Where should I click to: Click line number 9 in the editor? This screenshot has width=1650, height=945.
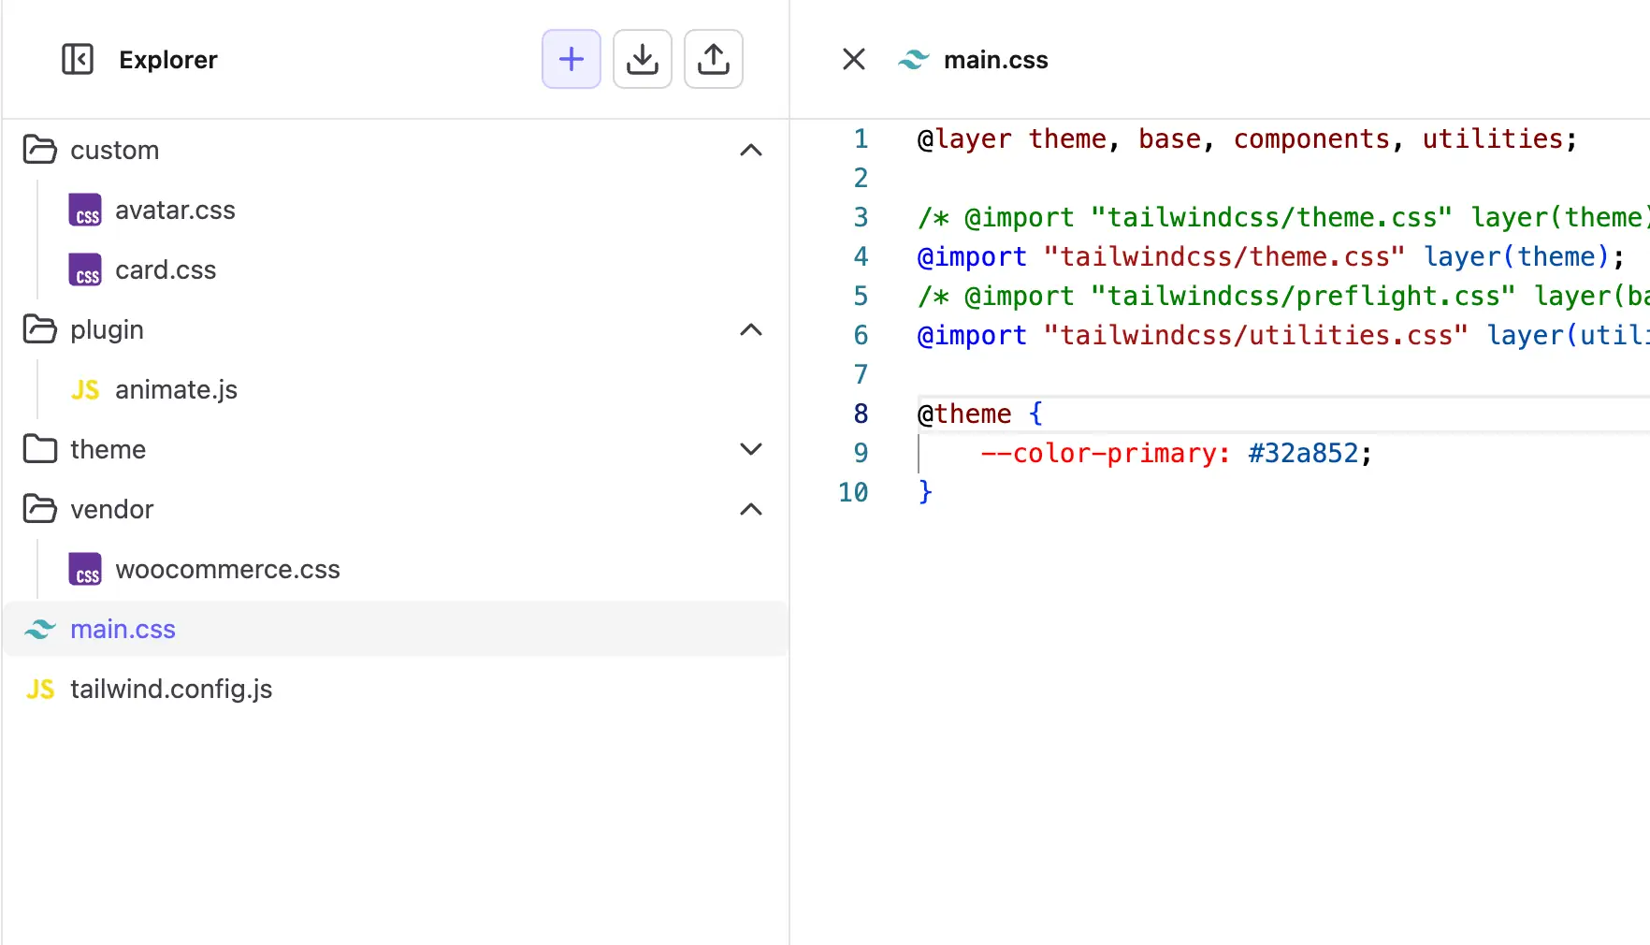(859, 453)
